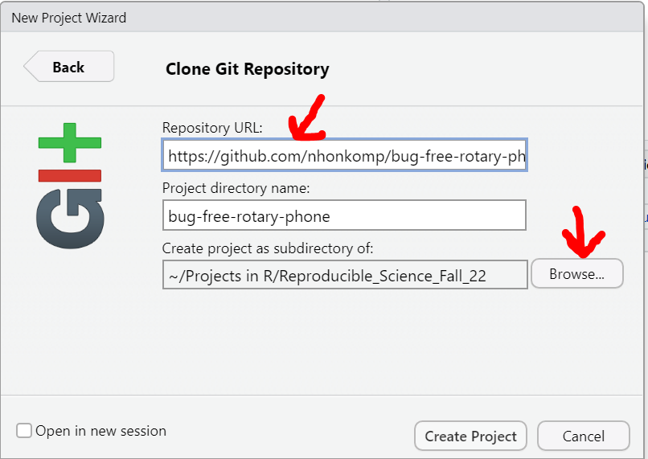This screenshot has width=648, height=459.
Task: Click the red minus bar in Git logo
Action: click(69, 175)
